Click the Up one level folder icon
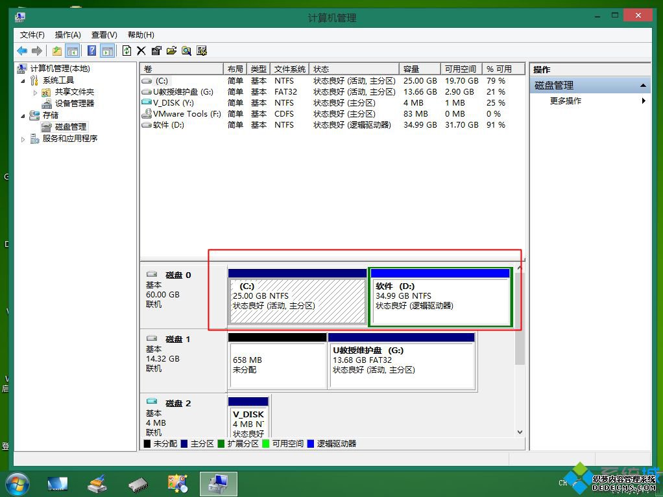 tap(57, 51)
